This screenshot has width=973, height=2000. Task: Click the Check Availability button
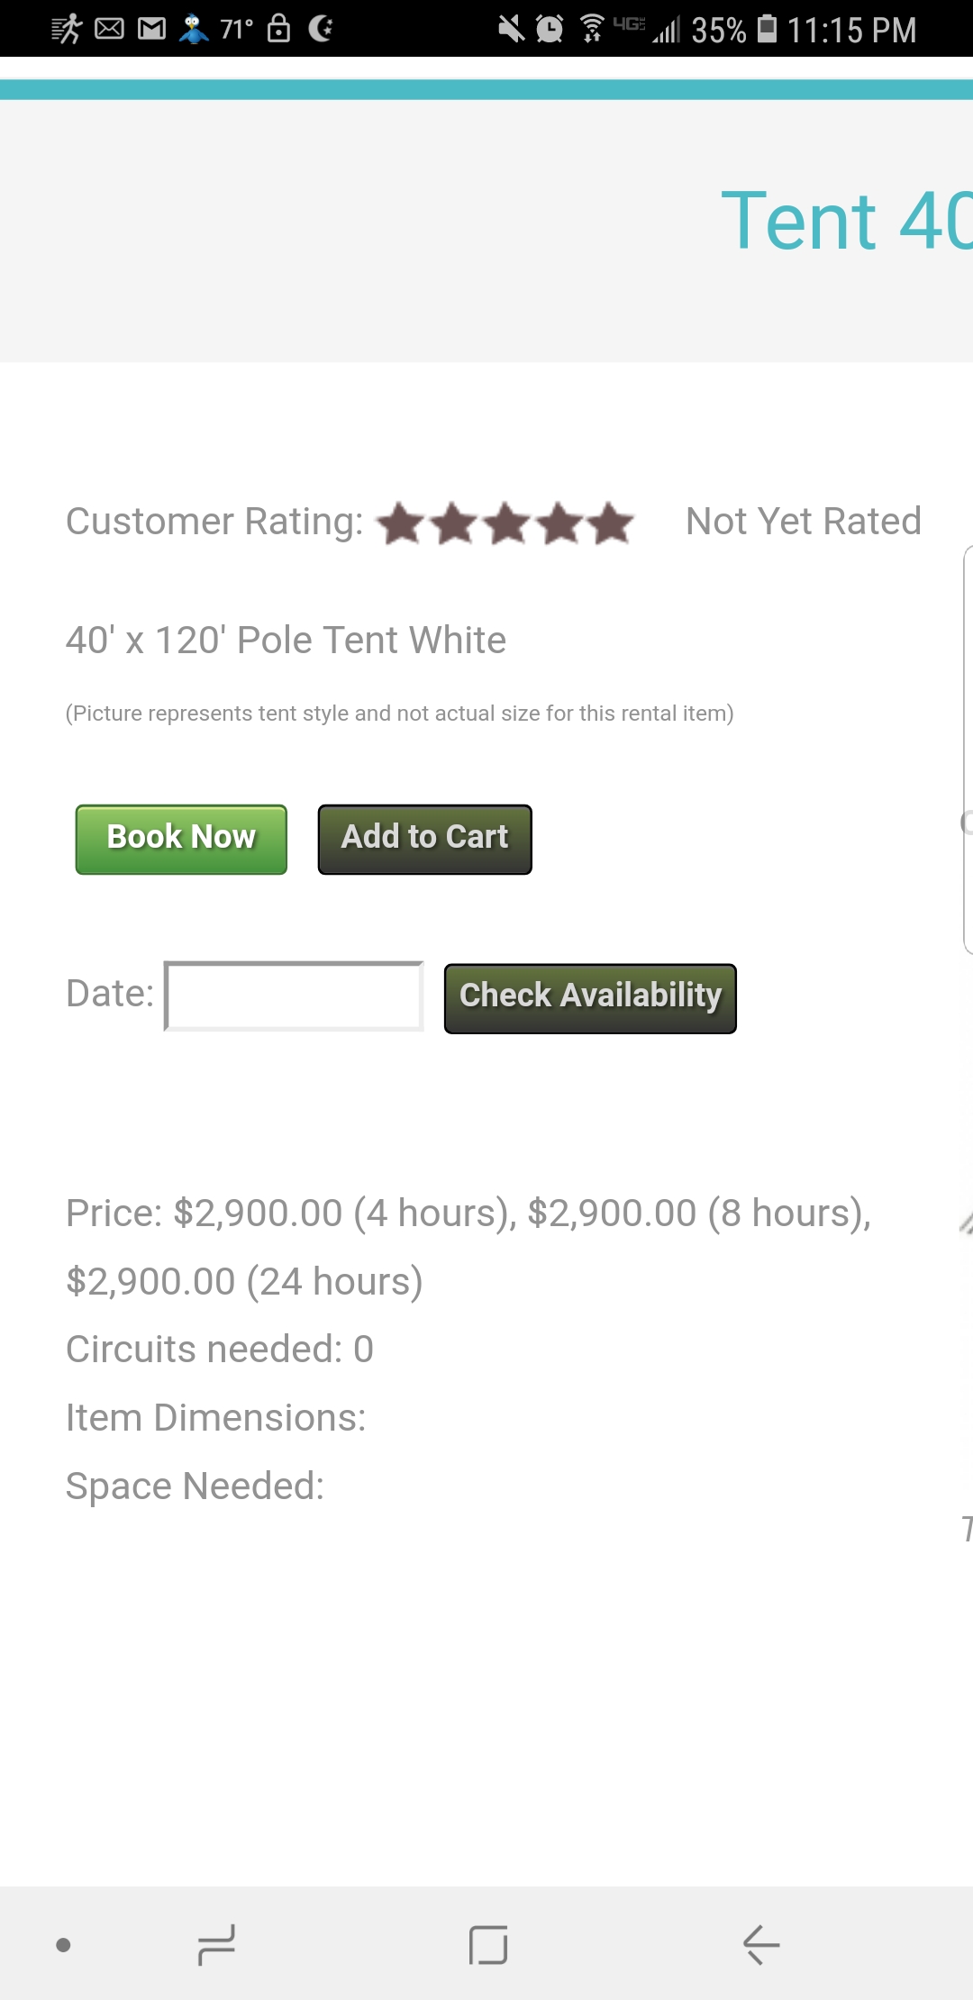point(590,998)
